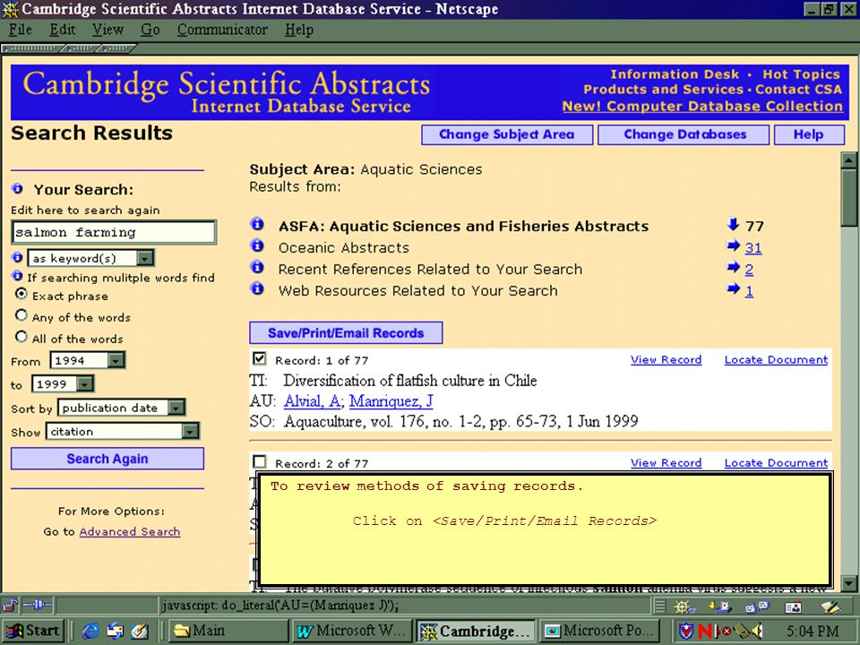Open the File menu
860x645 pixels.
tap(21, 29)
